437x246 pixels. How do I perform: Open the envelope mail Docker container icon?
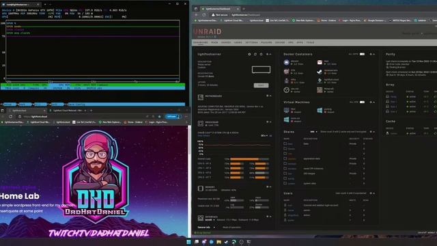coord(320,62)
